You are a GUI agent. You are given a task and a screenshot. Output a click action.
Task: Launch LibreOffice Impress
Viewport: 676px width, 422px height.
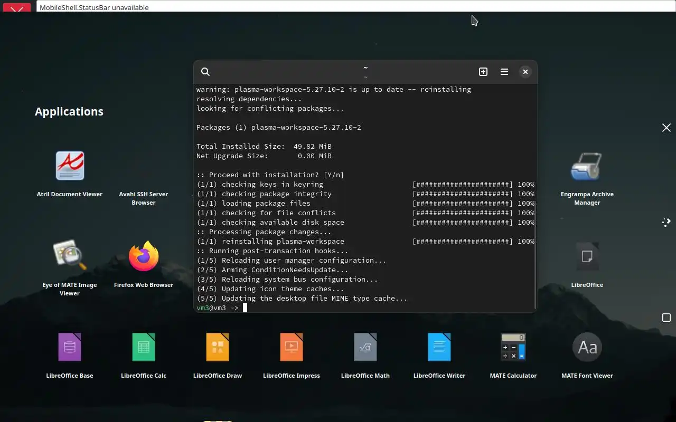click(x=292, y=354)
